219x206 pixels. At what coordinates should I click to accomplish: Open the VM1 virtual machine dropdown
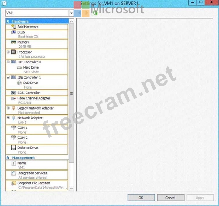click(71, 13)
